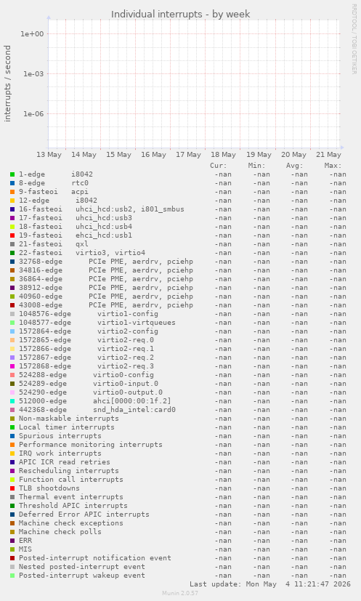This screenshot has height=601, width=361.
Task: Select the Local timer interrupts legend entry
Action: pos(67,427)
